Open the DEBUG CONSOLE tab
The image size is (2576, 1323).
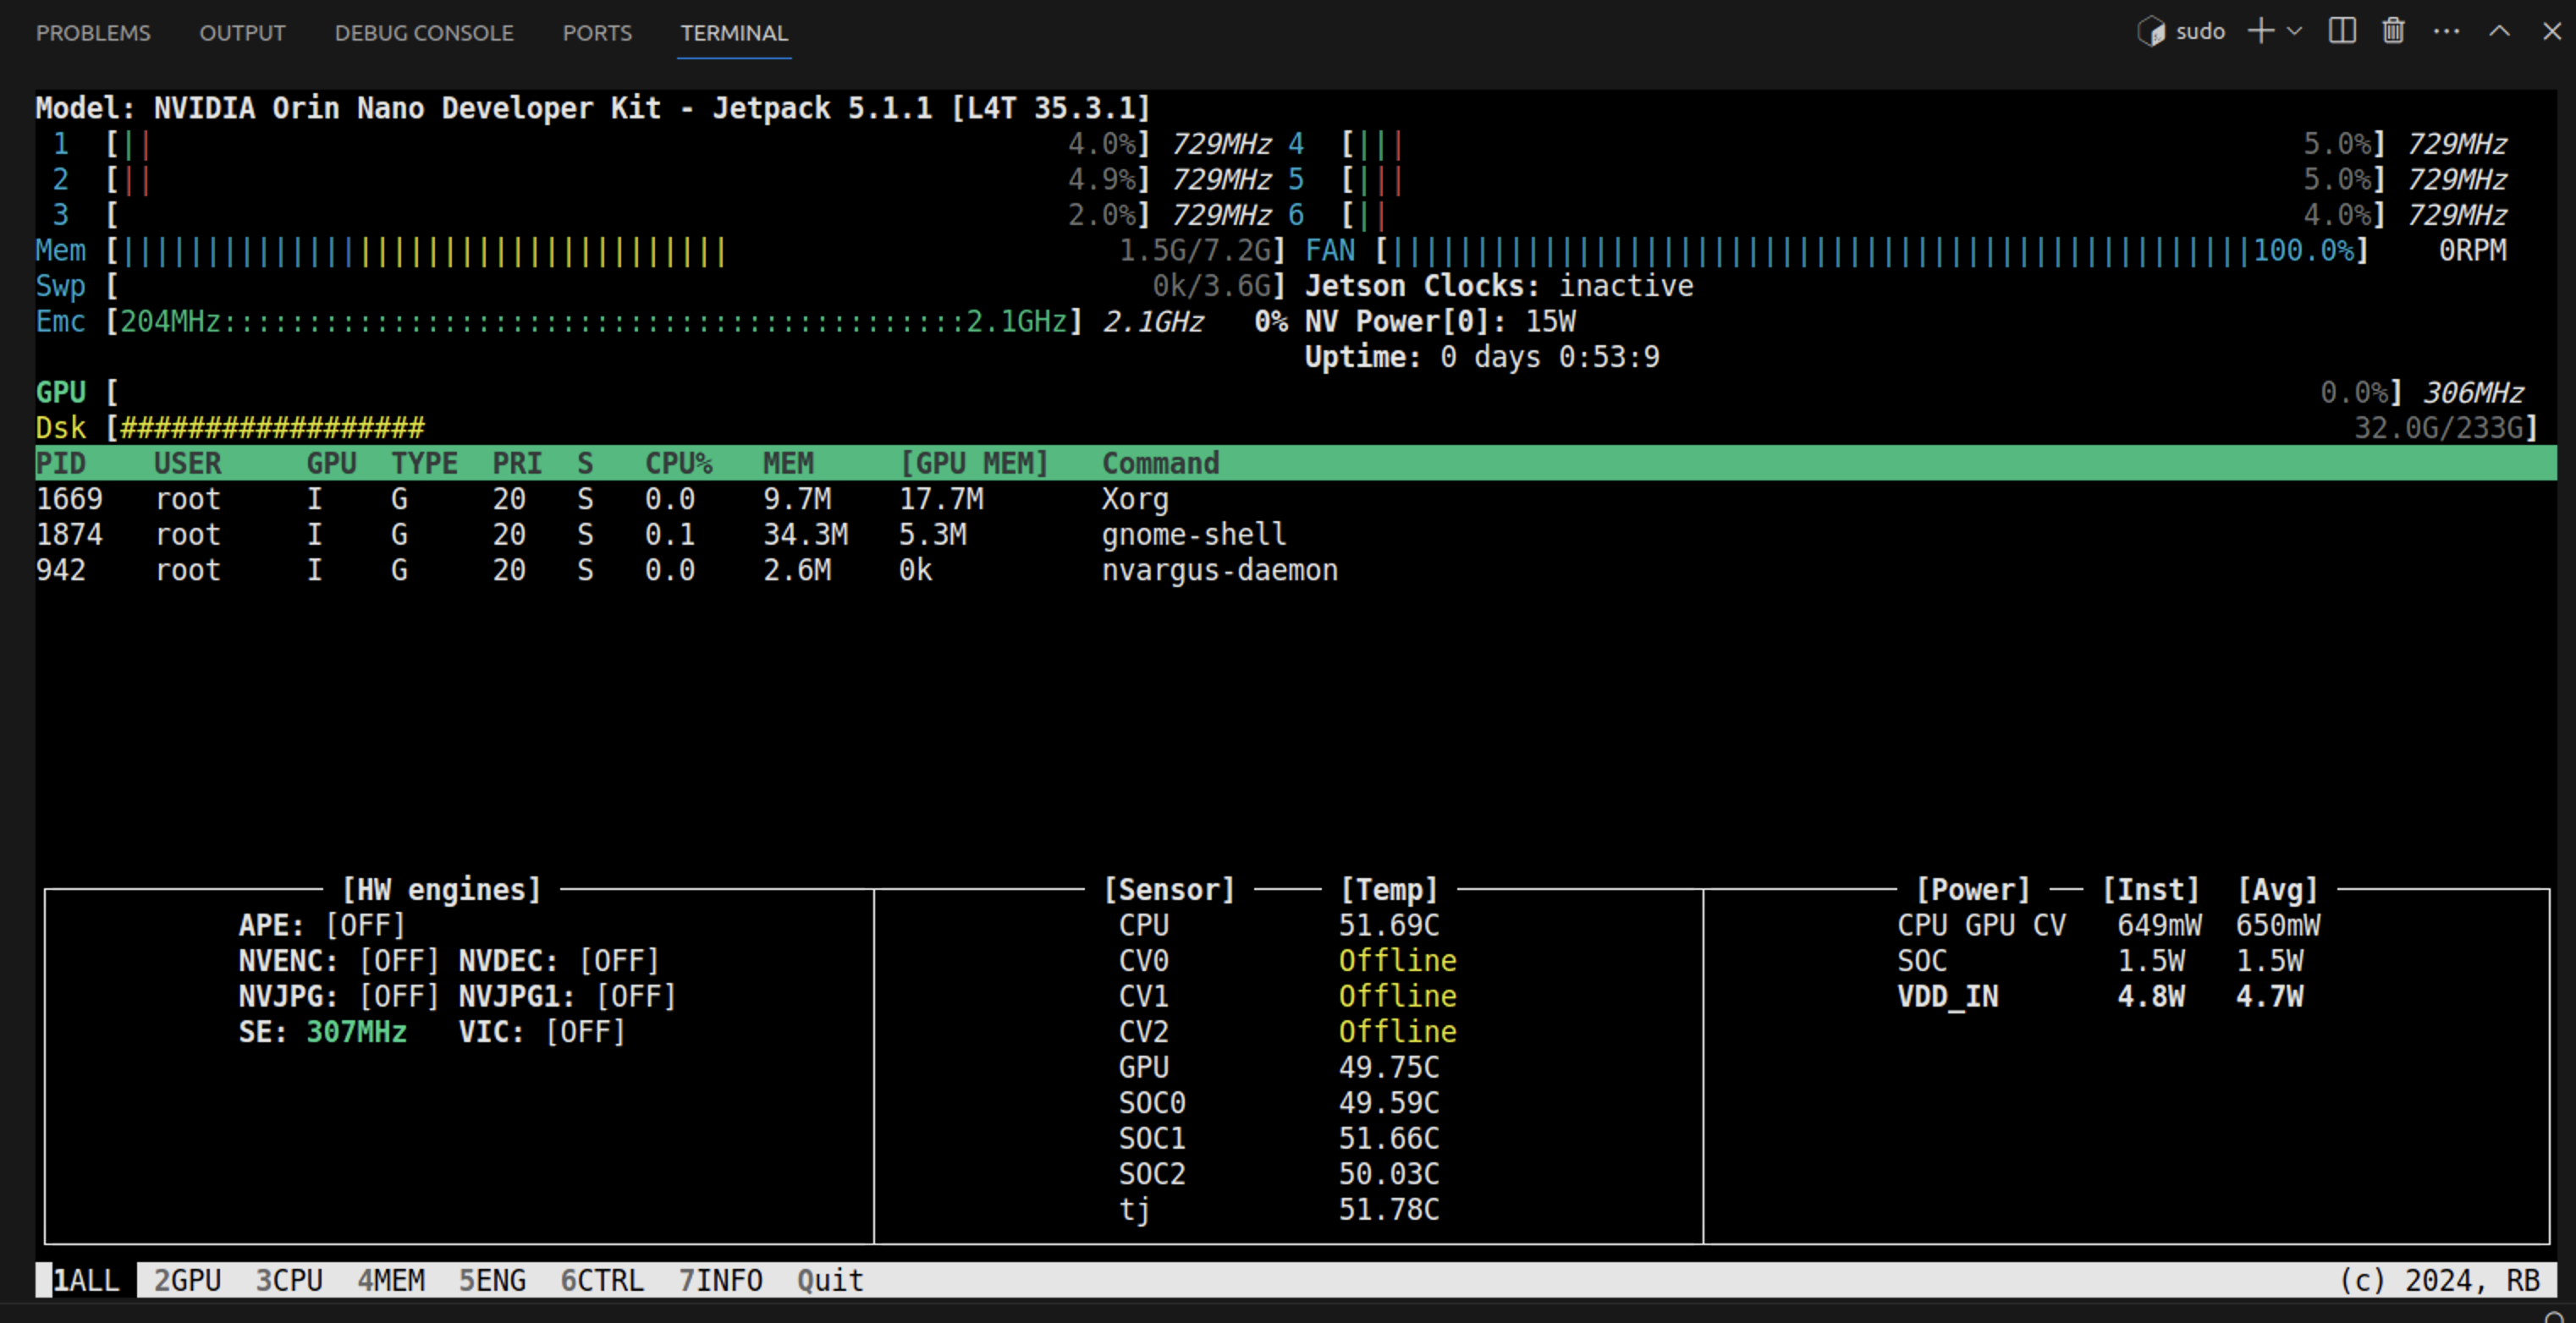[x=424, y=33]
